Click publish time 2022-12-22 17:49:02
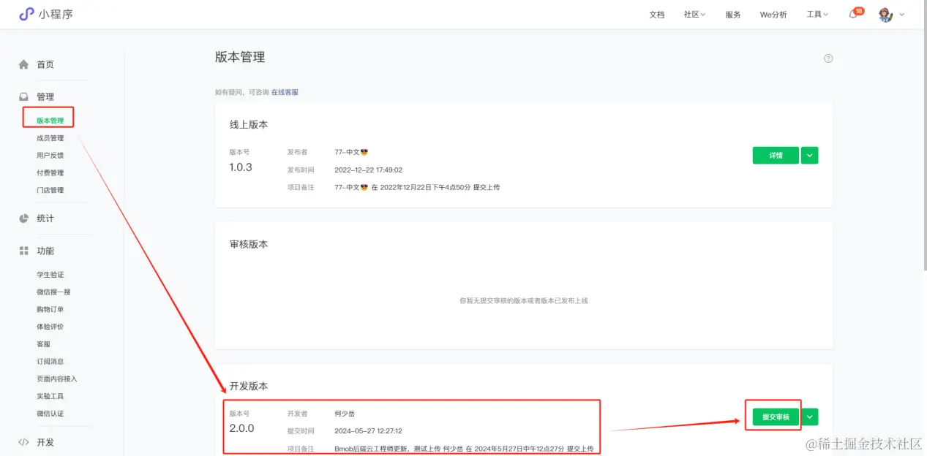Screen dimensions: 927x456 368,170
